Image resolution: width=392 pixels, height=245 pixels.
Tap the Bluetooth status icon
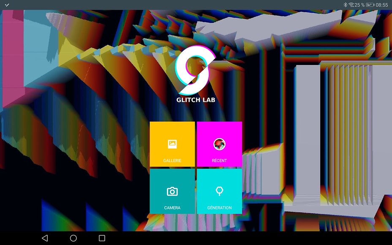(345, 5)
